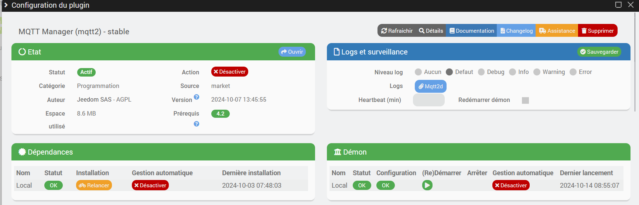
Task: Select Debug log level
Action: point(481,72)
